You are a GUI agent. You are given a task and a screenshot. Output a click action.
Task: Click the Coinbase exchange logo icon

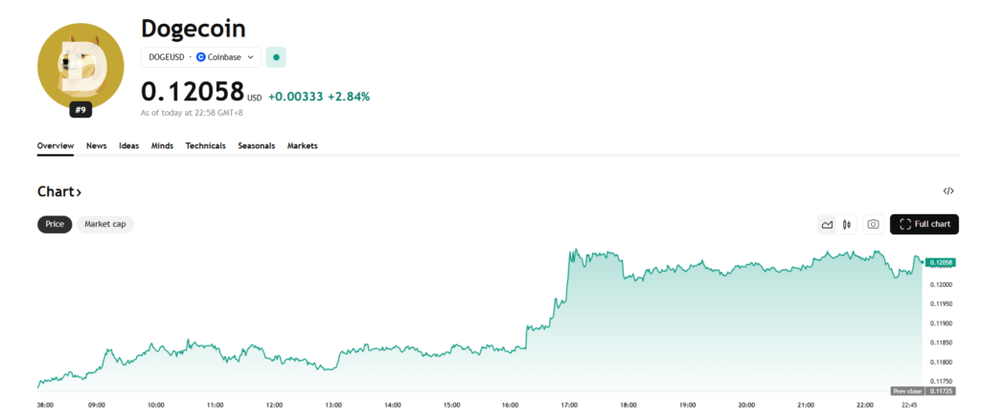point(201,57)
